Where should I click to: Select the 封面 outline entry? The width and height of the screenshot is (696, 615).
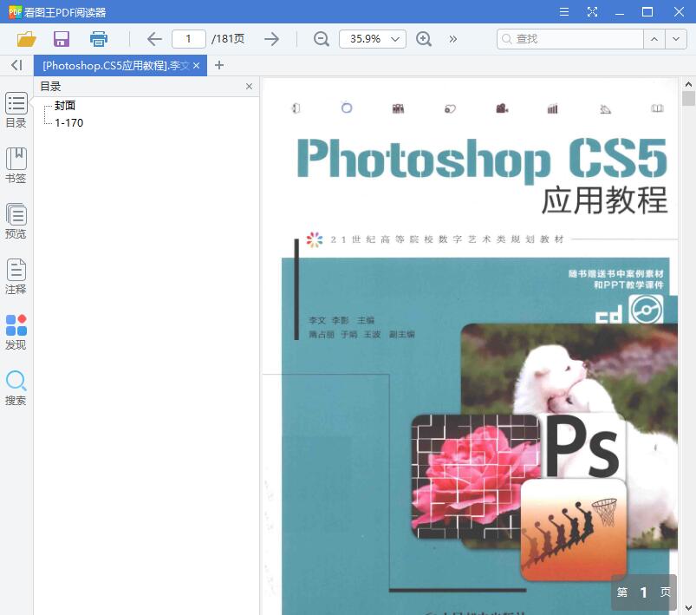pos(65,105)
